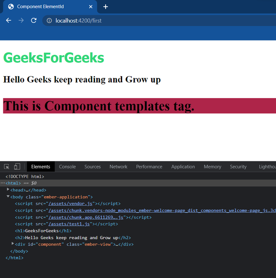Open the Network tab
The height and width of the screenshot is (278, 276).
pos(118,167)
